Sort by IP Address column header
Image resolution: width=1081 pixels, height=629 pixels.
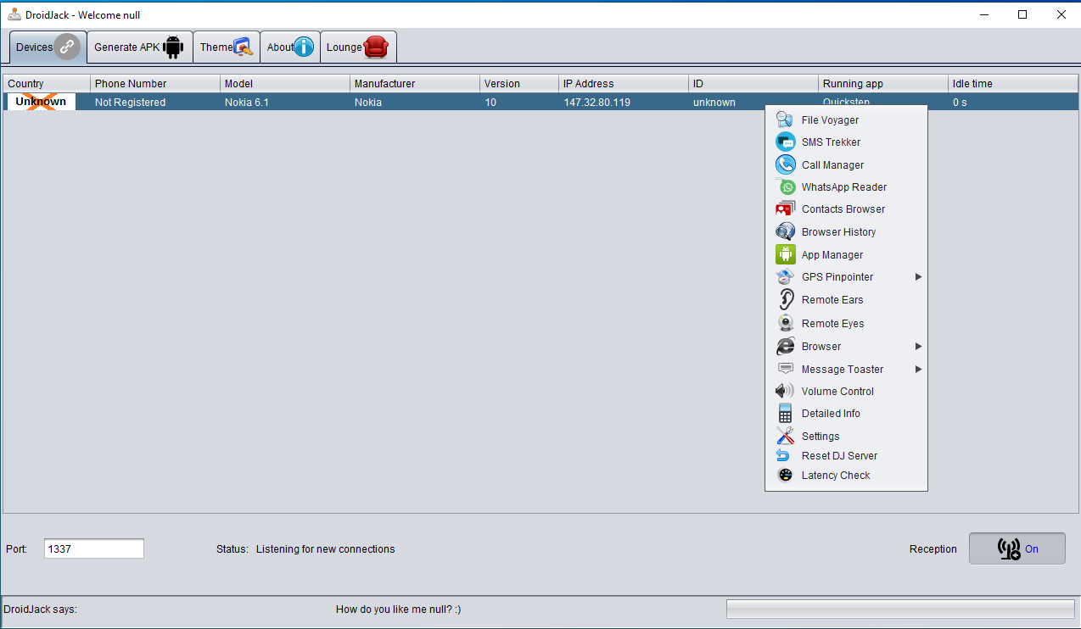(624, 84)
